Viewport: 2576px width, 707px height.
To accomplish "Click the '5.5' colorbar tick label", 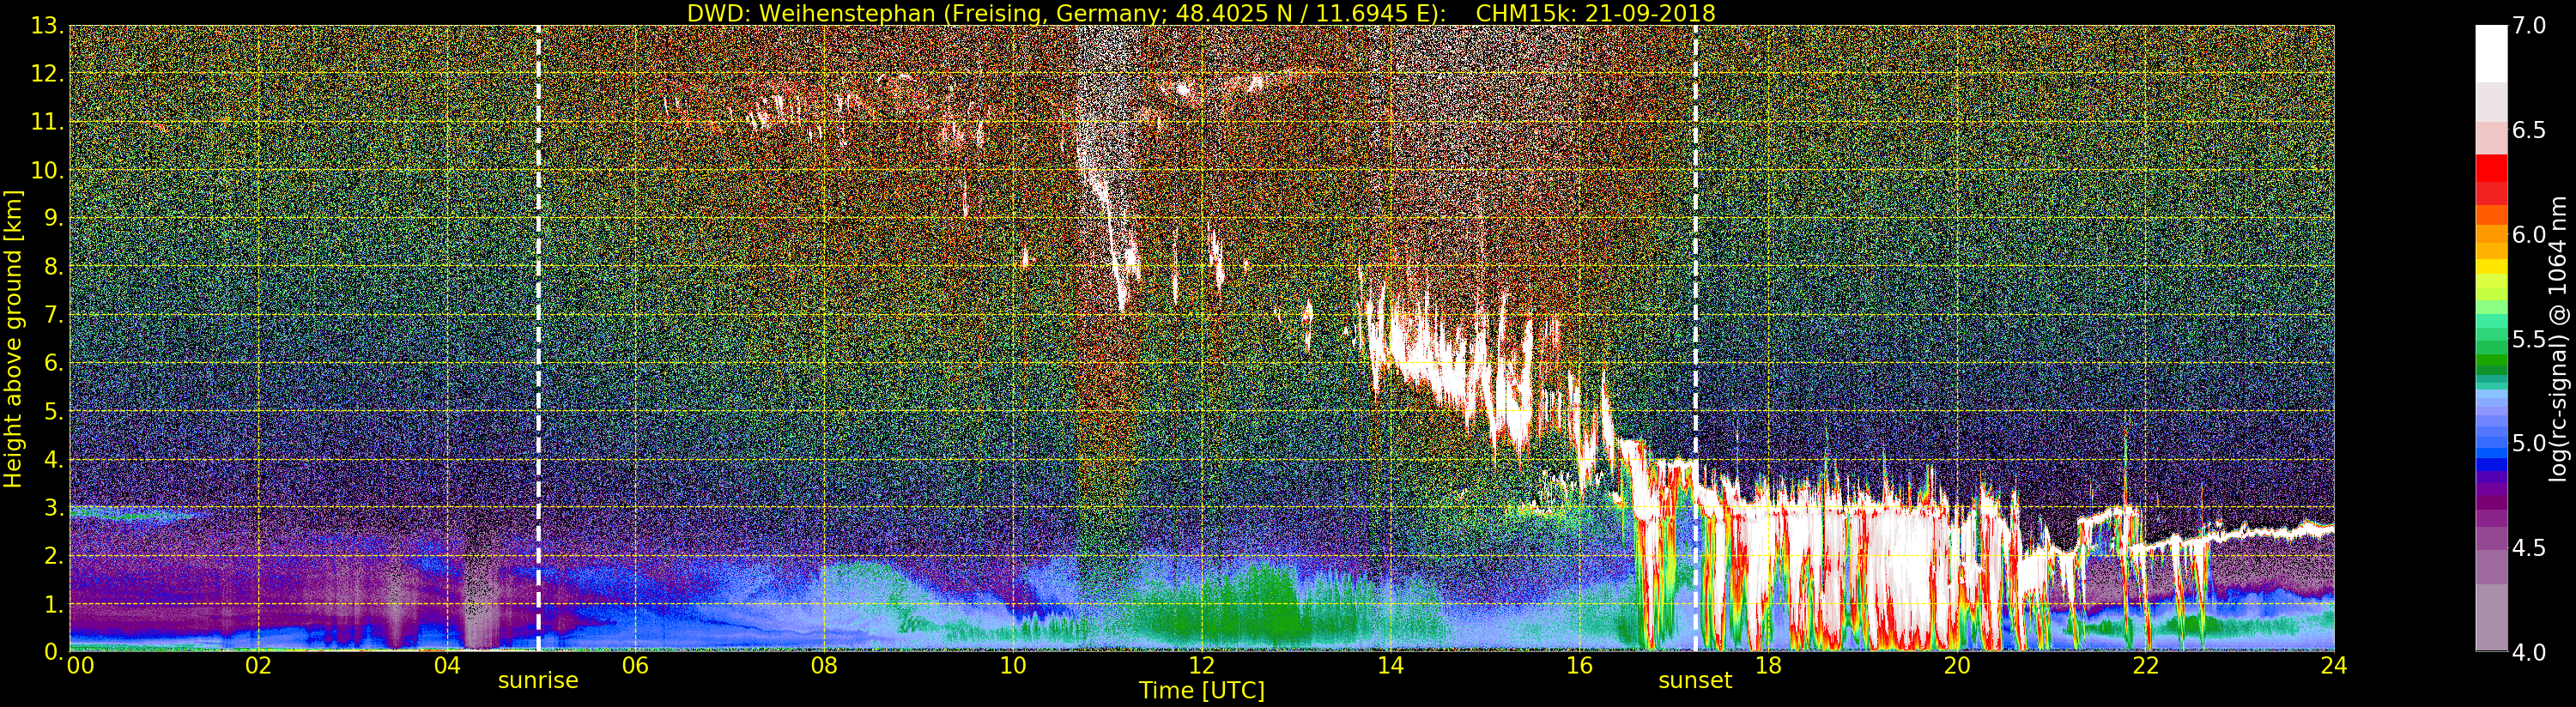I will [2527, 339].
